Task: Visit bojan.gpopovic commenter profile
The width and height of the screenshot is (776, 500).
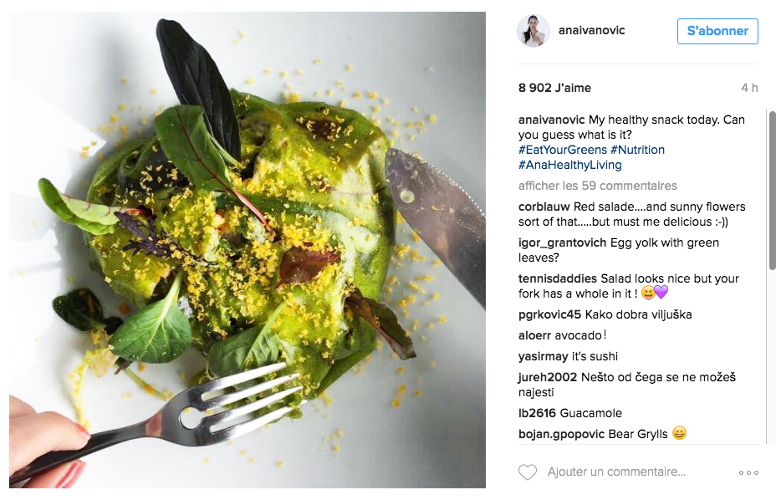Action: pos(561,434)
